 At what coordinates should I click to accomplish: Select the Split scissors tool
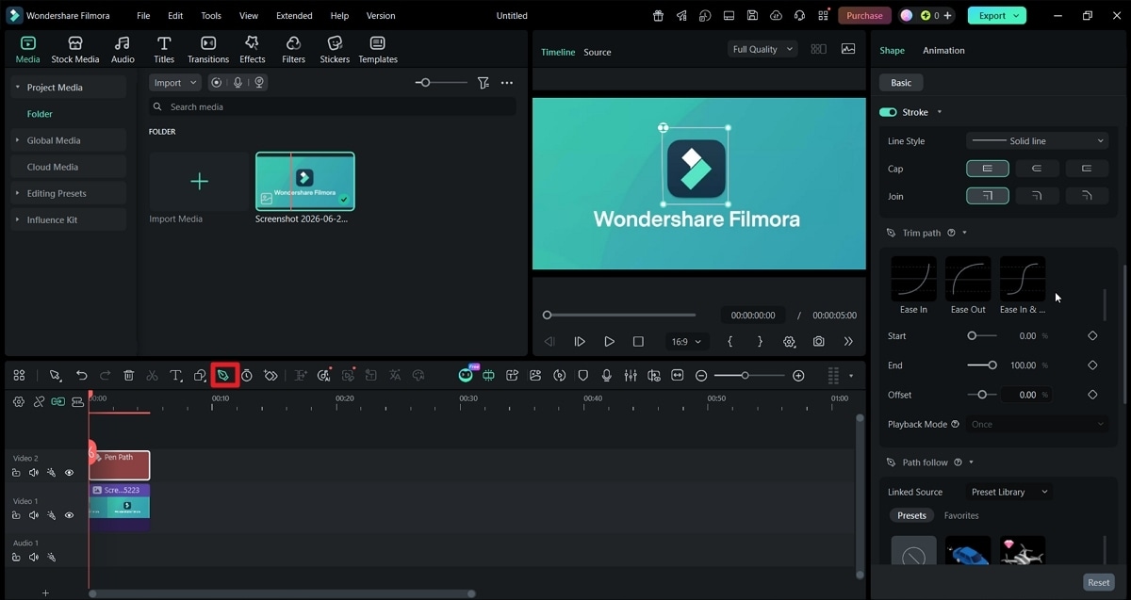click(152, 376)
